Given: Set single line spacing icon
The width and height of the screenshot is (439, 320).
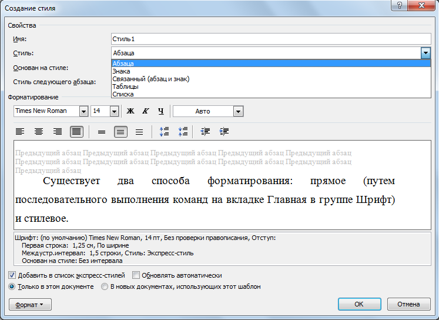Looking at the screenshot, I should (x=102, y=131).
